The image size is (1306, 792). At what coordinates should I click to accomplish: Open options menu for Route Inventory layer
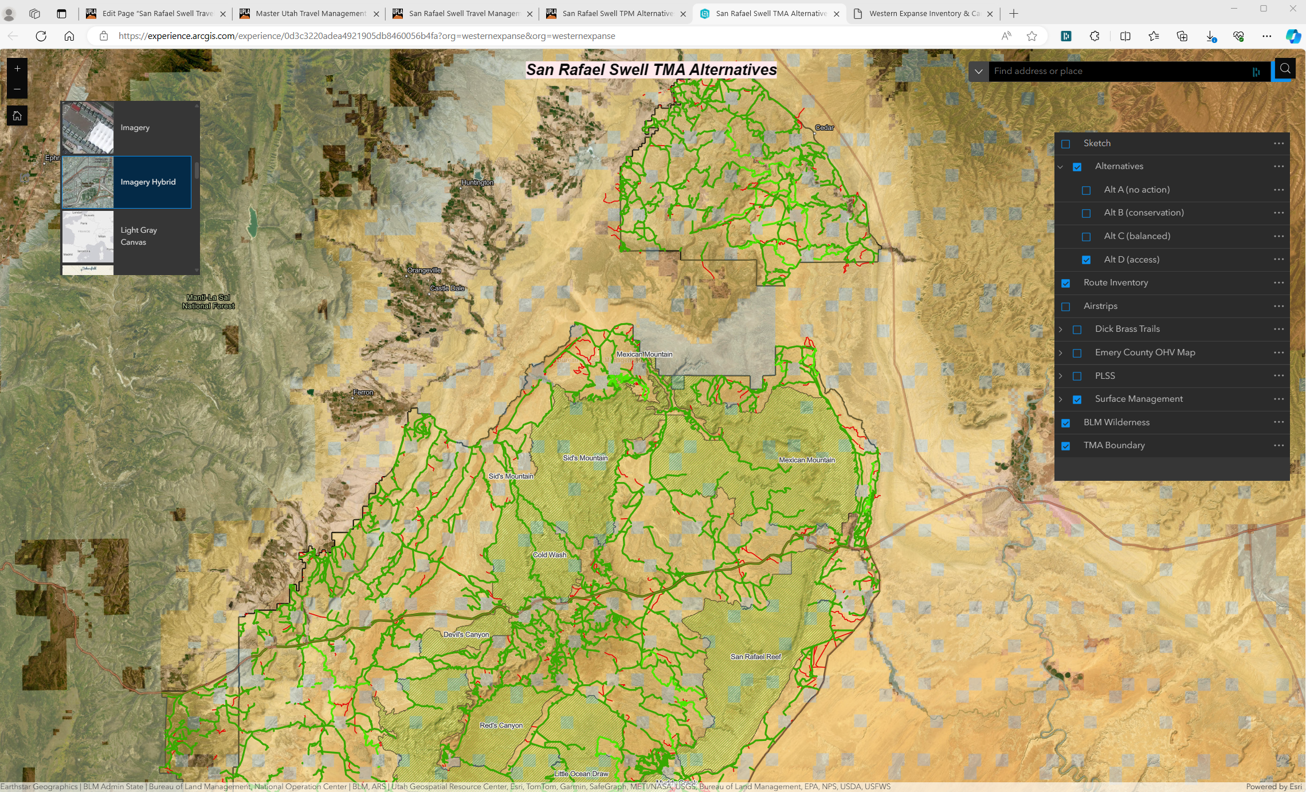click(x=1278, y=283)
